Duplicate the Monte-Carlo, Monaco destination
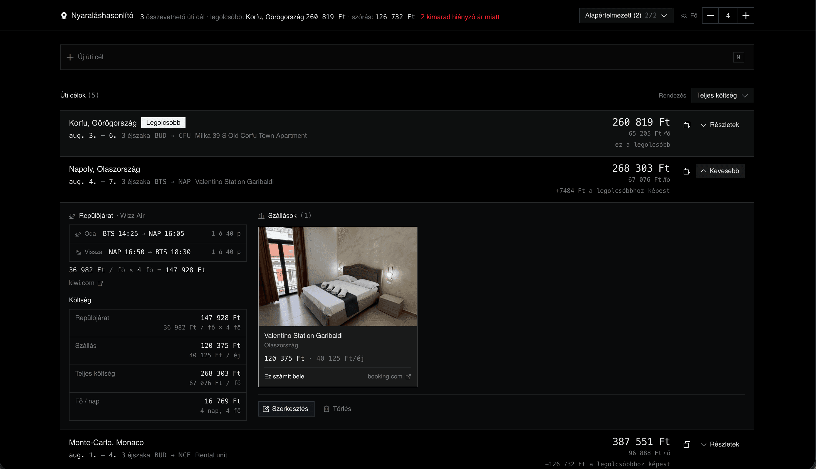The height and width of the screenshot is (469, 816). click(687, 445)
